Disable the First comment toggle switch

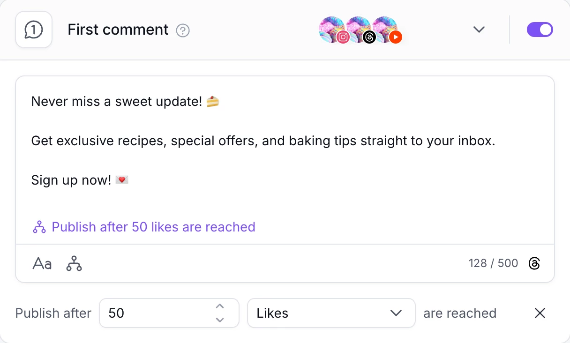(x=540, y=29)
